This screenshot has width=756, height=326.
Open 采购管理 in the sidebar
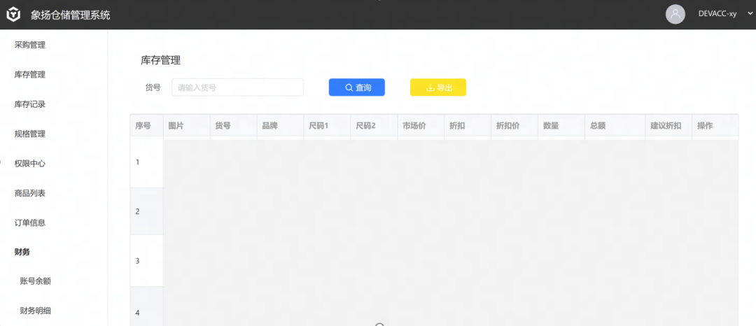pos(30,45)
